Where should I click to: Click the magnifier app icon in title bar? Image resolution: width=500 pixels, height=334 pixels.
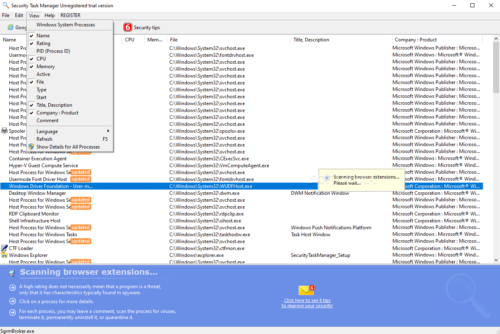(x=5, y=5)
